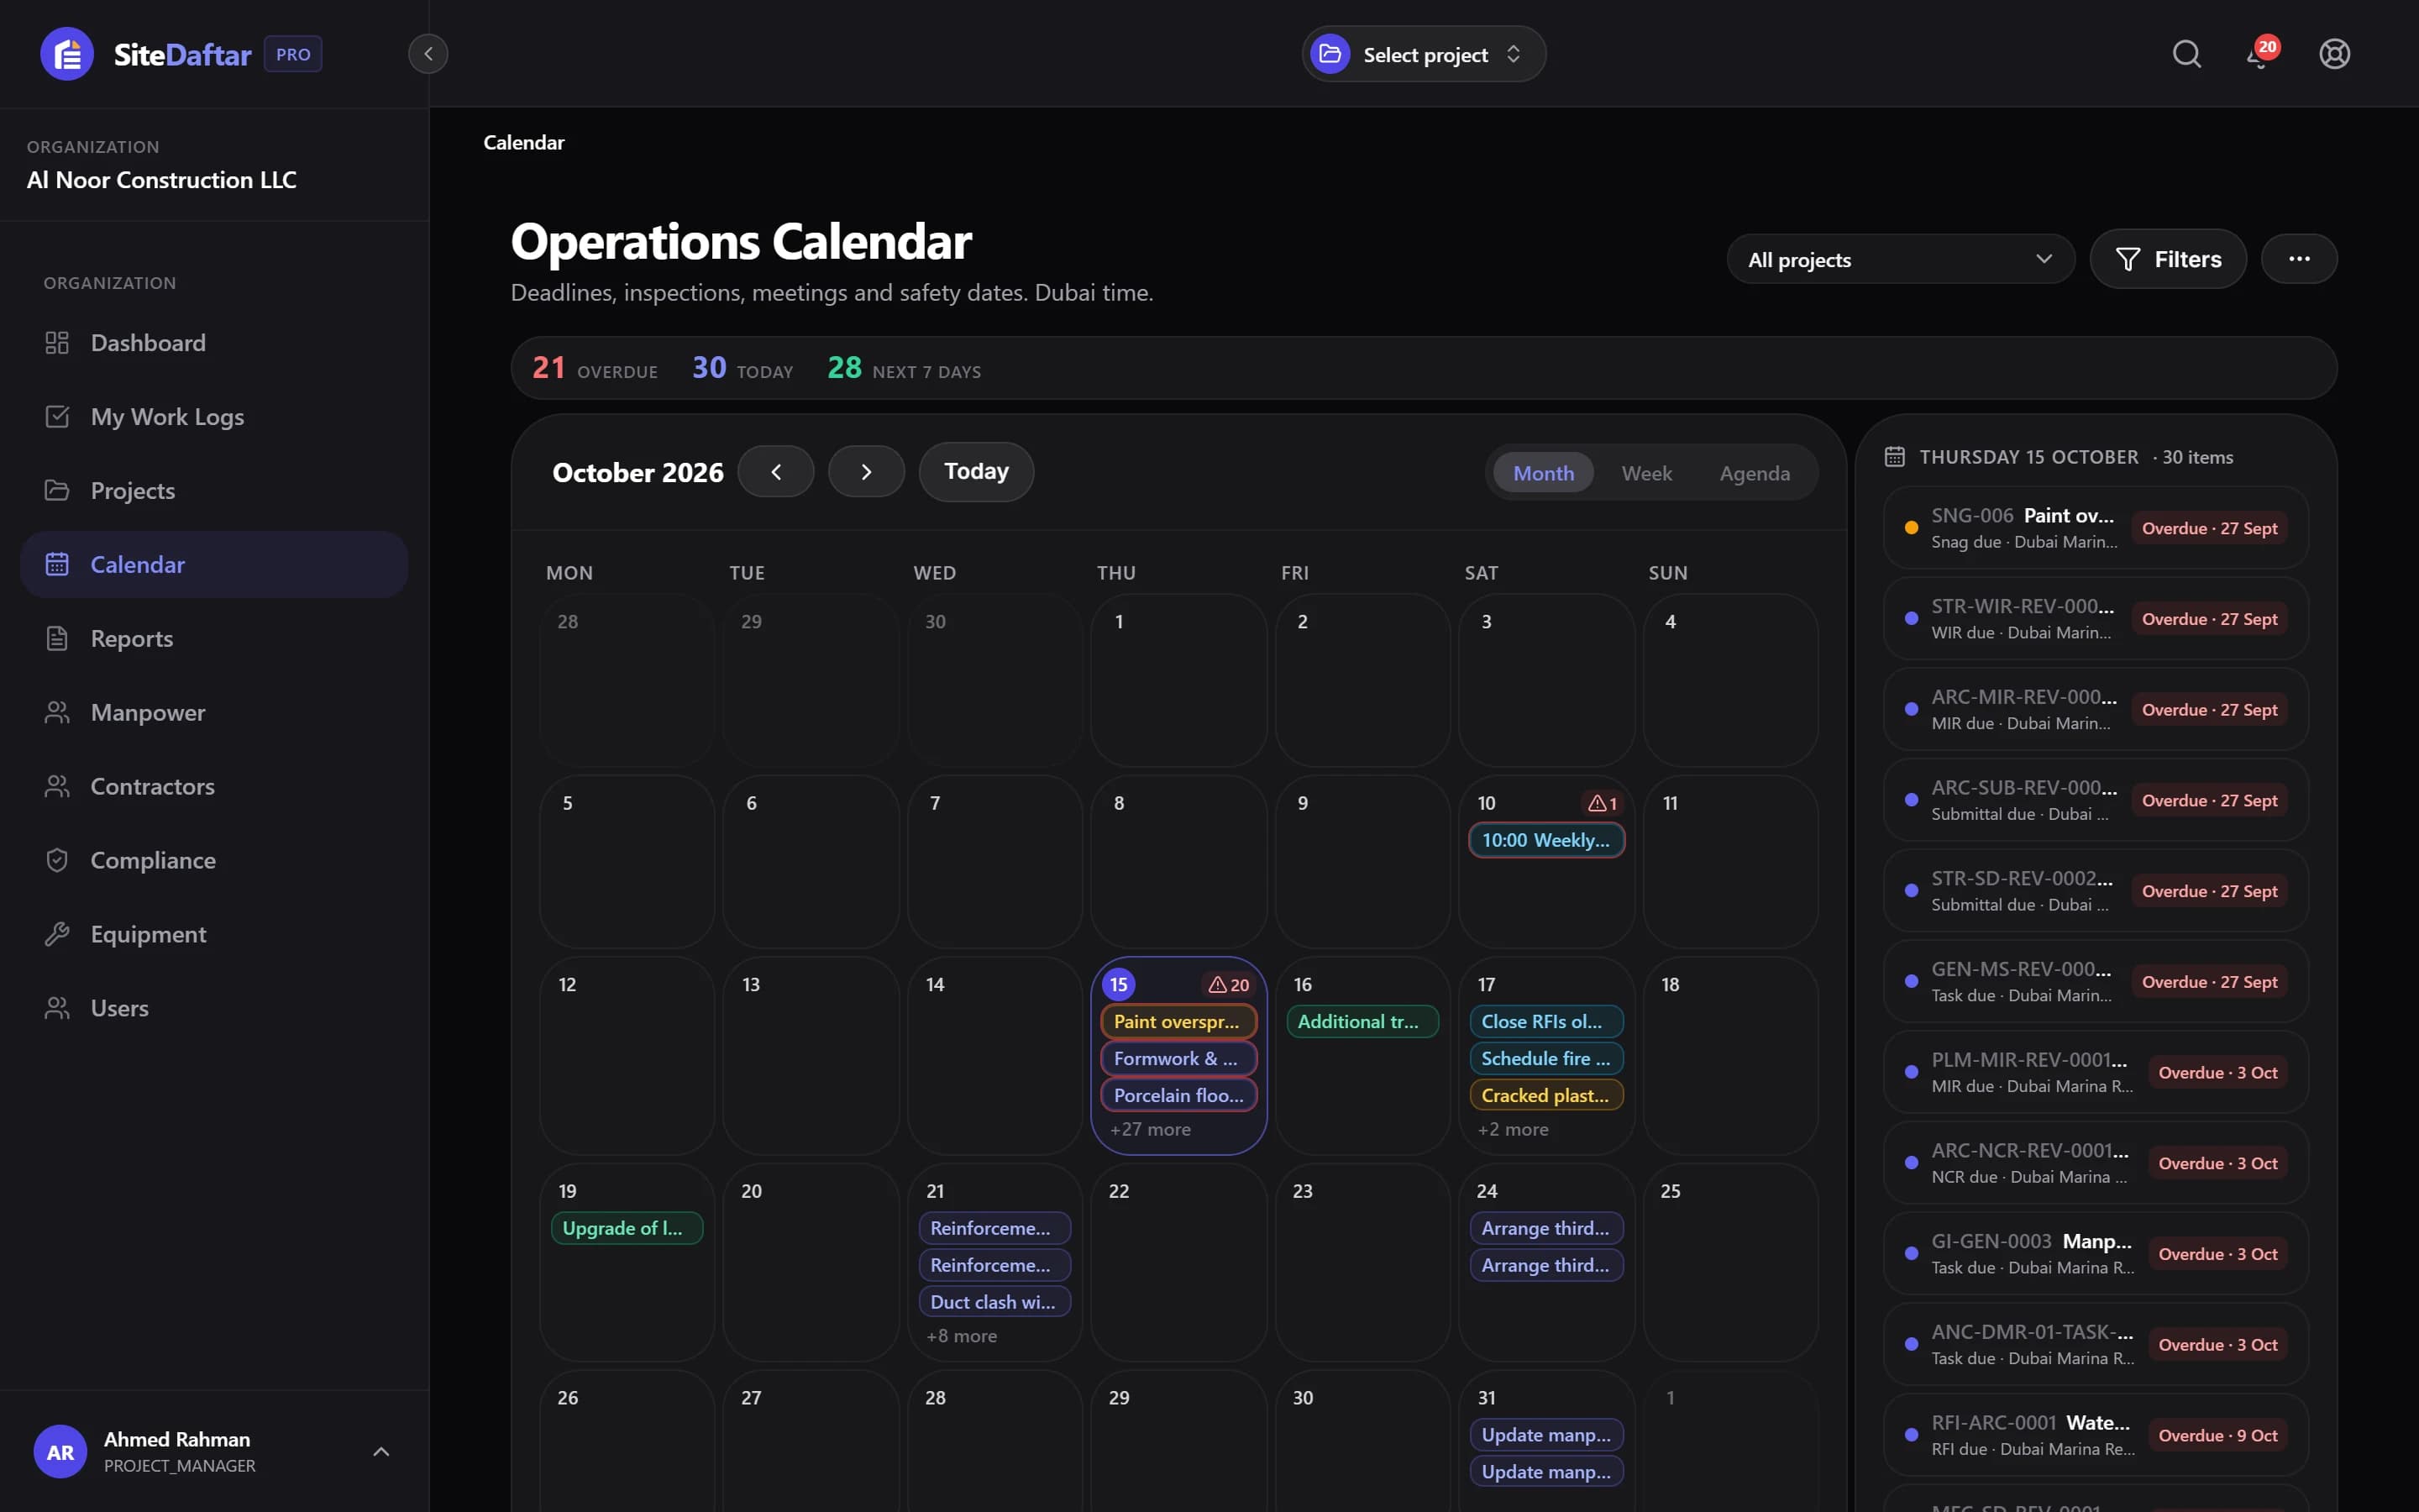Open the SNG-006 Paint ov... overdue item

click(x=2095, y=528)
